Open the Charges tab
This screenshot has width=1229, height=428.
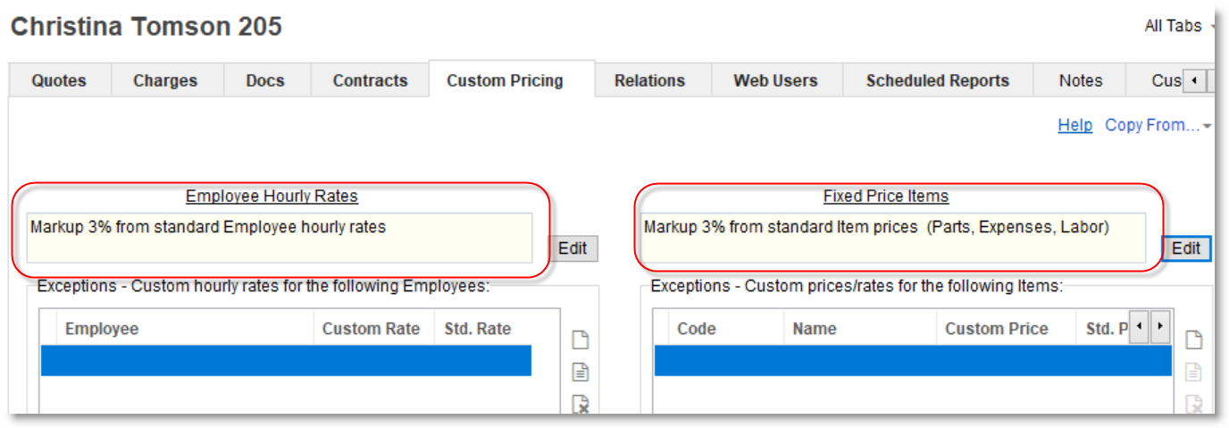(165, 80)
